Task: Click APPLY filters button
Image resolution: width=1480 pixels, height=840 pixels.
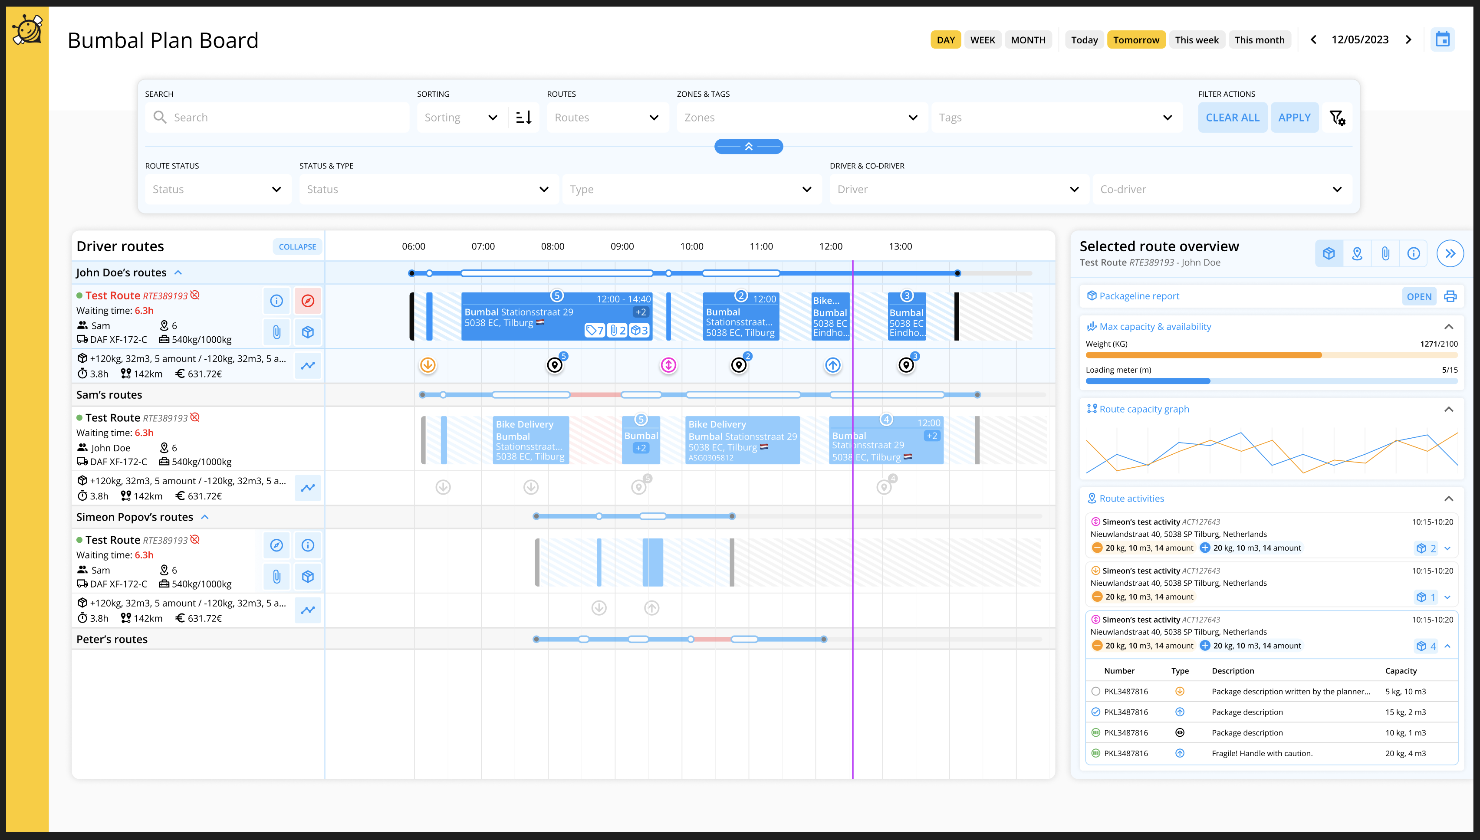Action: pos(1294,118)
